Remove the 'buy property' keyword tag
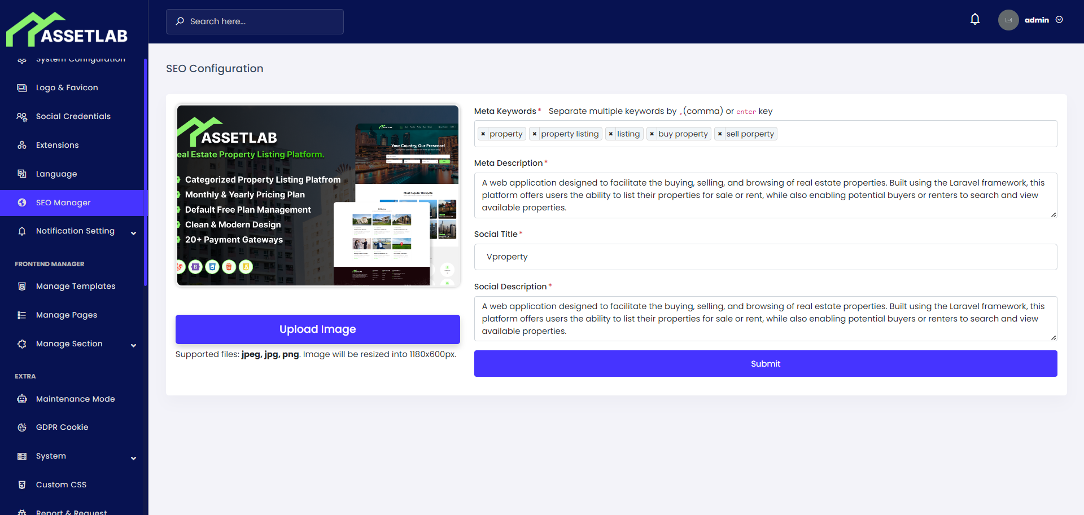Screen dimensions: 1084x515 652,134
